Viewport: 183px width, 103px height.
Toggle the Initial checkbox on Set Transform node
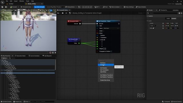coord(103,31)
